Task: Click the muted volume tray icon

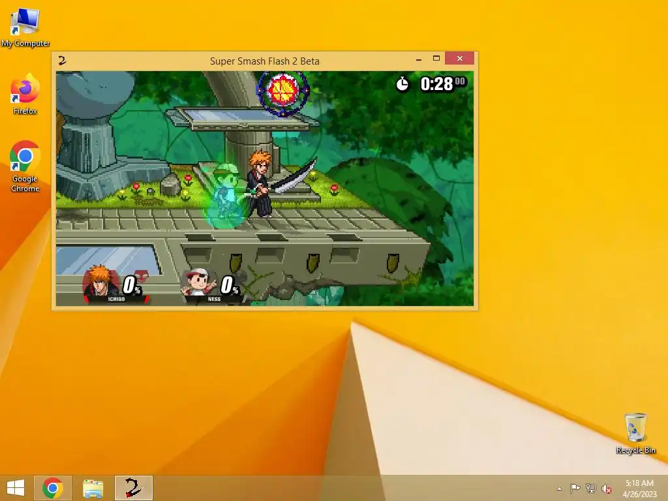Action: [607, 488]
